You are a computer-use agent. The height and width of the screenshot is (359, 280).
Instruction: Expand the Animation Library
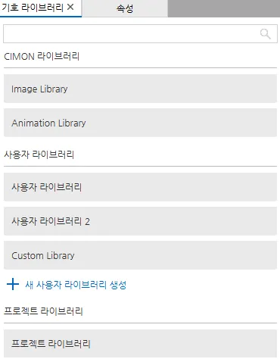[x=140, y=123]
